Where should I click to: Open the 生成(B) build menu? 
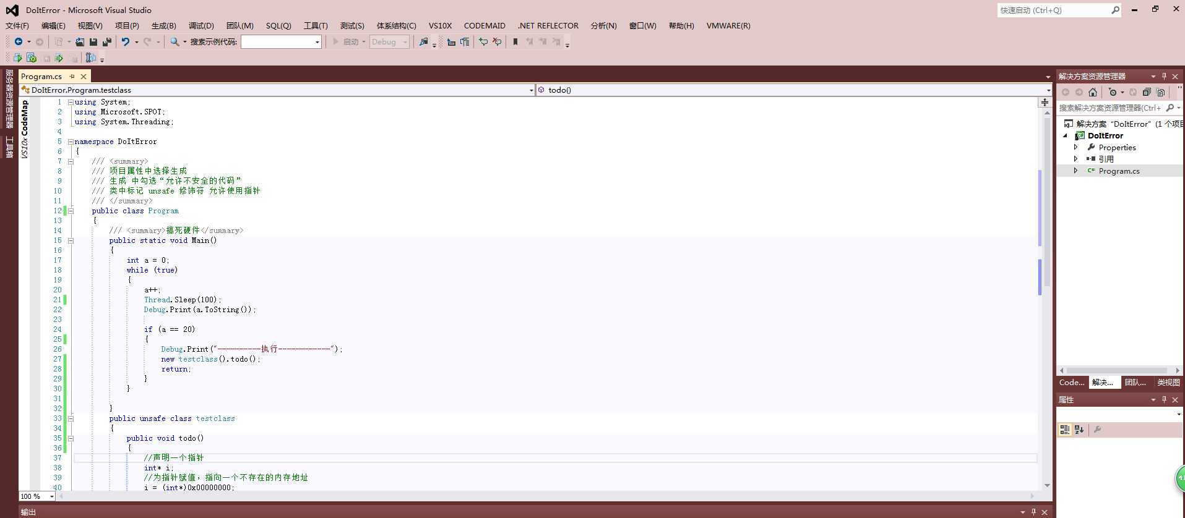point(163,25)
